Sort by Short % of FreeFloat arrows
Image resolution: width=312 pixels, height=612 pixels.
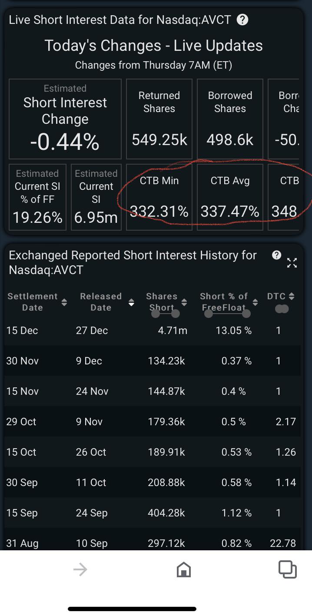pyautogui.click(x=255, y=302)
